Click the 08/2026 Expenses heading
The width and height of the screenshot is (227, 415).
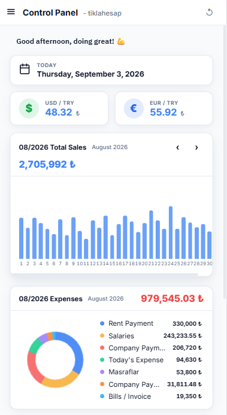[x=50, y=299]
